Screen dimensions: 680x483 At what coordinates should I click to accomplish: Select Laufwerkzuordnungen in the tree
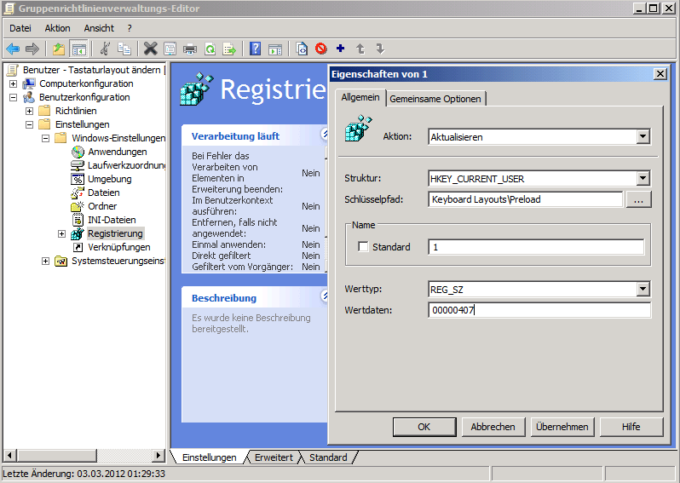(x=126, y=165)
